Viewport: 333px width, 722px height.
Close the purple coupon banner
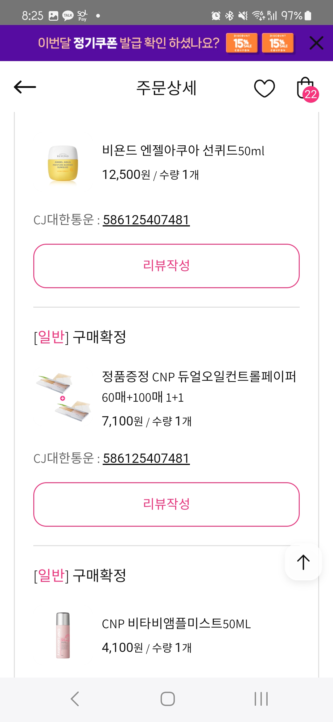point(316,43)
